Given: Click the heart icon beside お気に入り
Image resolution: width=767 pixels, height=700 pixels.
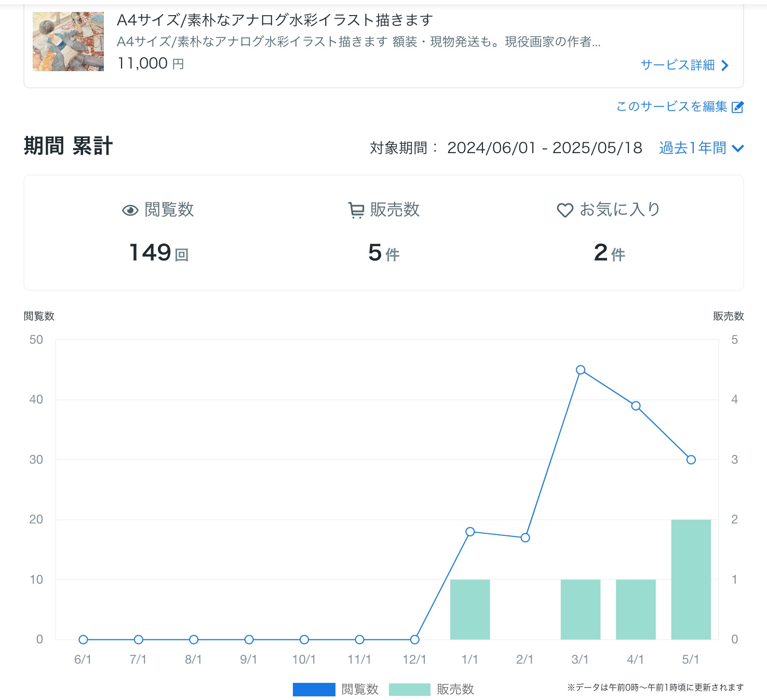Looking at the screenshot, I should point(566,210).
